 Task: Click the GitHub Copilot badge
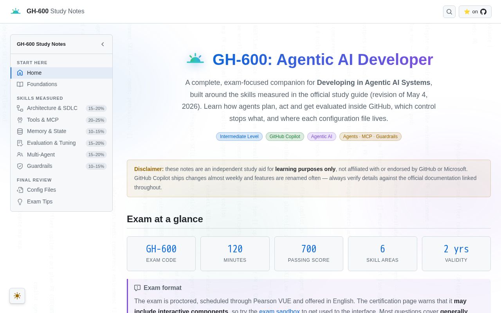pyautogui.click(x=285, y=137)
